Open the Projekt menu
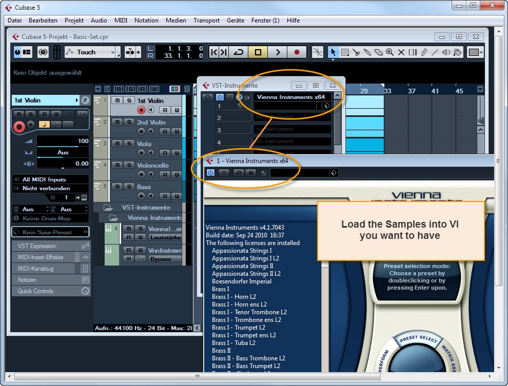Screen dimensions: 508x386 [74, 21]
